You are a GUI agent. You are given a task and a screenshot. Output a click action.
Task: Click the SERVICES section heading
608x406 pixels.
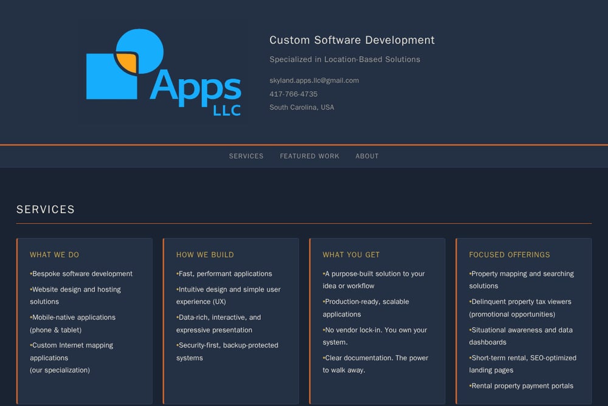pyautogui.click(x=46, y=209)
